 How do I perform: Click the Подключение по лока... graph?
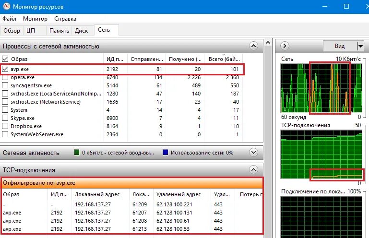pyautogui.click(x=321, y=217)
